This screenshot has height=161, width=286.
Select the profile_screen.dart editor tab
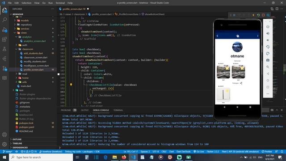(x=74, y=9)
